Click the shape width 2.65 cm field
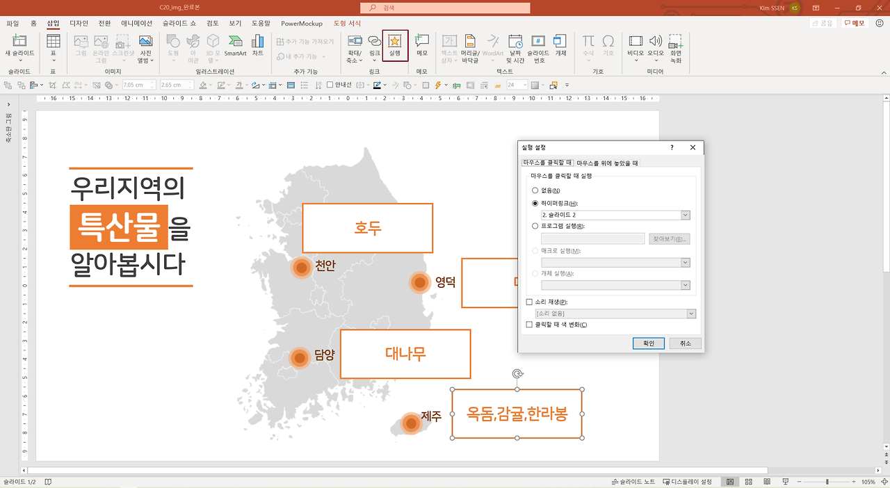Image resolution: width=890 pixels, height=488 pixels. click(176, 85)
